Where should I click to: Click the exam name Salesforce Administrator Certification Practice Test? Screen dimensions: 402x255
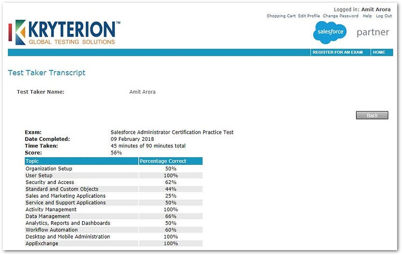pyautogui.click(x=172, y=132)
